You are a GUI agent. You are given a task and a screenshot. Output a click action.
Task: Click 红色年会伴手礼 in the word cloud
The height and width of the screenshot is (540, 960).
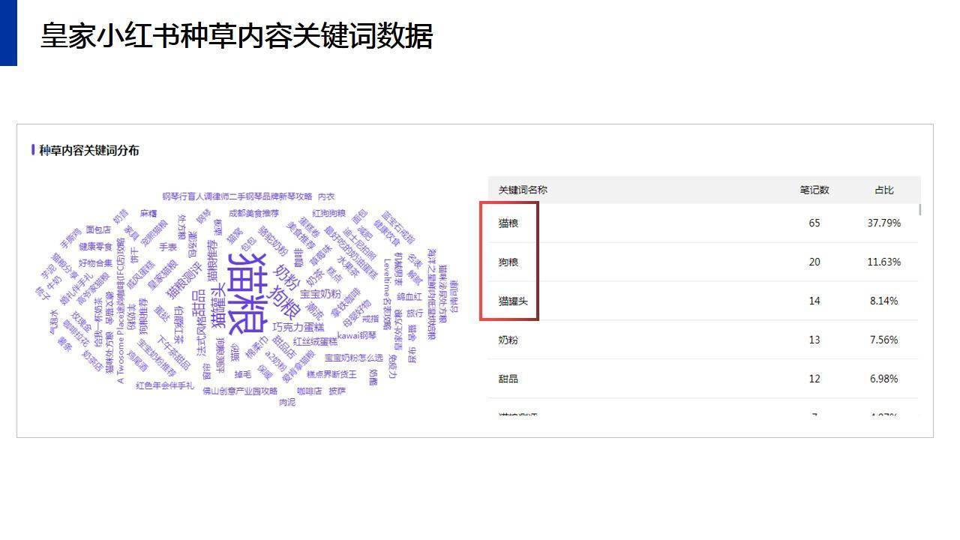[x=165, y=386]
